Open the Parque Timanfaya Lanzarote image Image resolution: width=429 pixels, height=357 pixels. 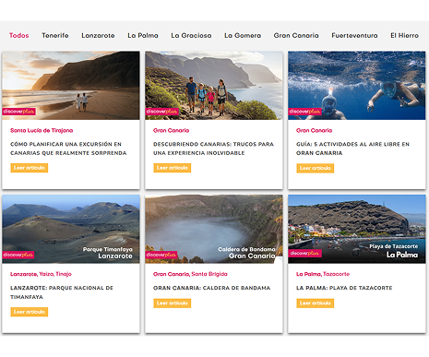(71, 229)
